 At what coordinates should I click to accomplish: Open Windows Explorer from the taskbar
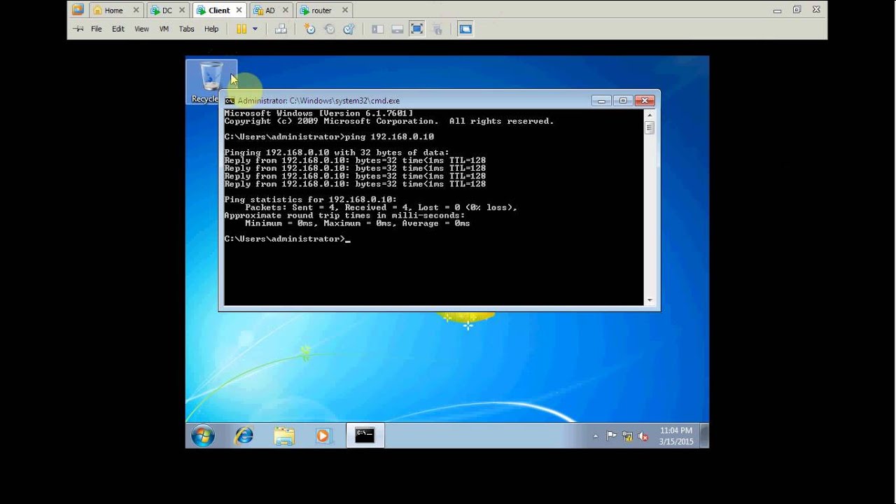pos(284,436)
